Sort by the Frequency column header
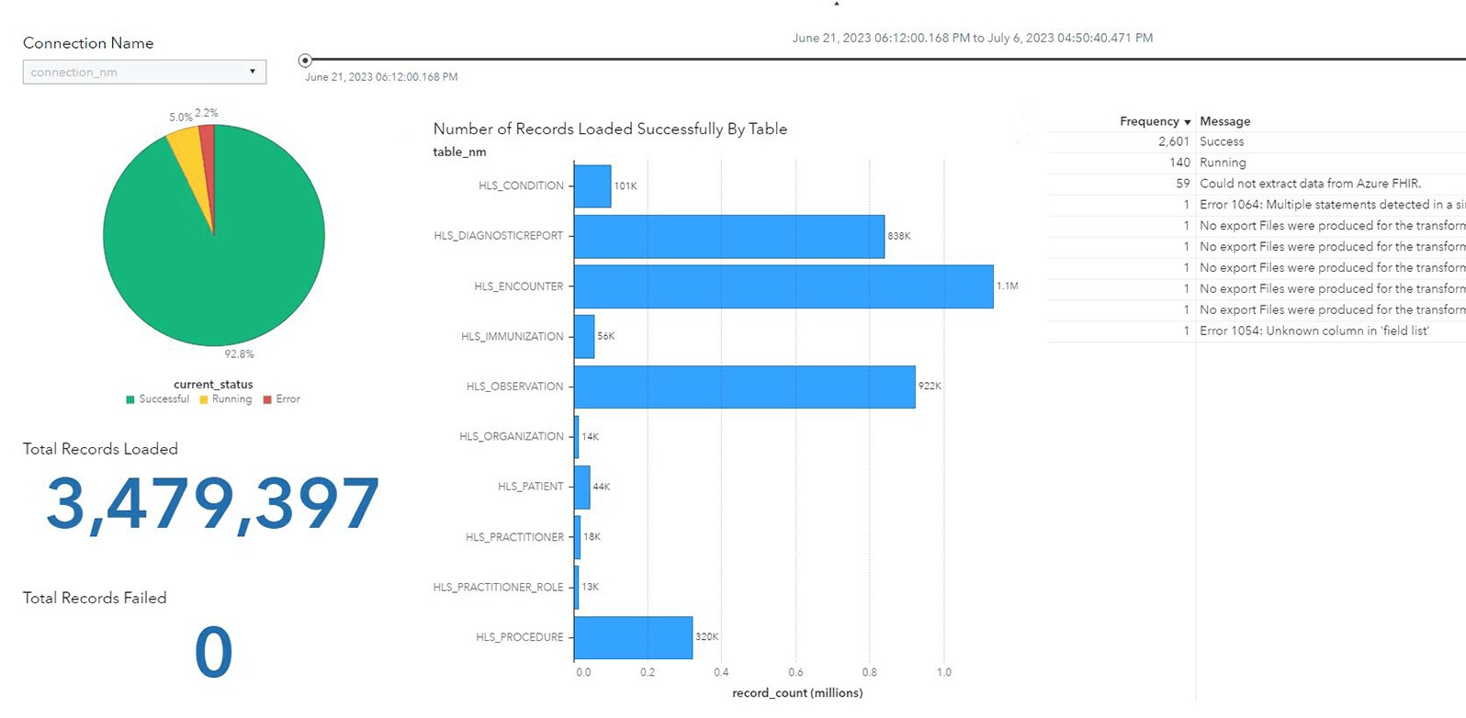 tap(1149, 121)
